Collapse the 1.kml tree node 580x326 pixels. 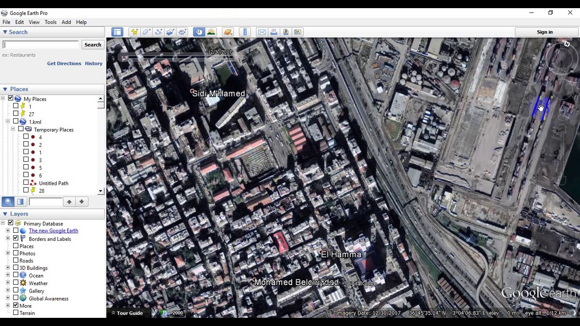[8, 122]
